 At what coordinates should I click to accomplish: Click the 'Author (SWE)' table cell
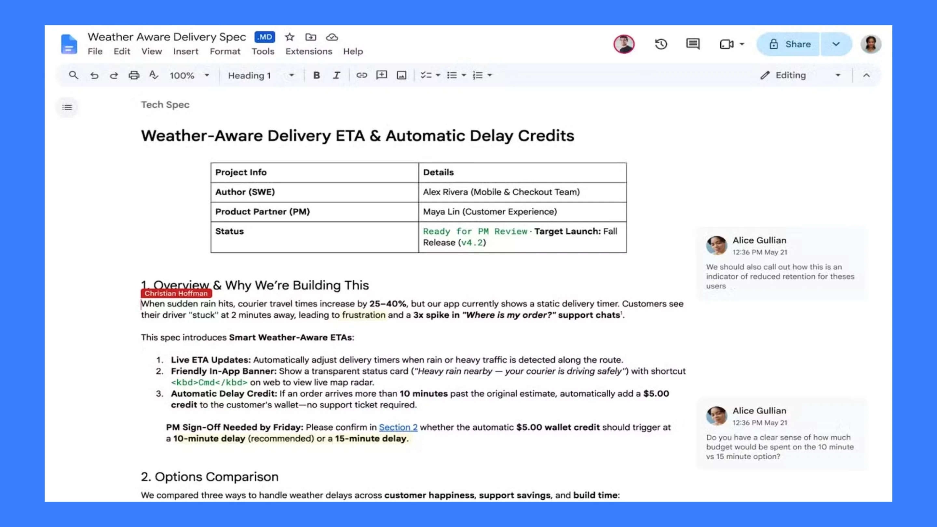[315, 192]
